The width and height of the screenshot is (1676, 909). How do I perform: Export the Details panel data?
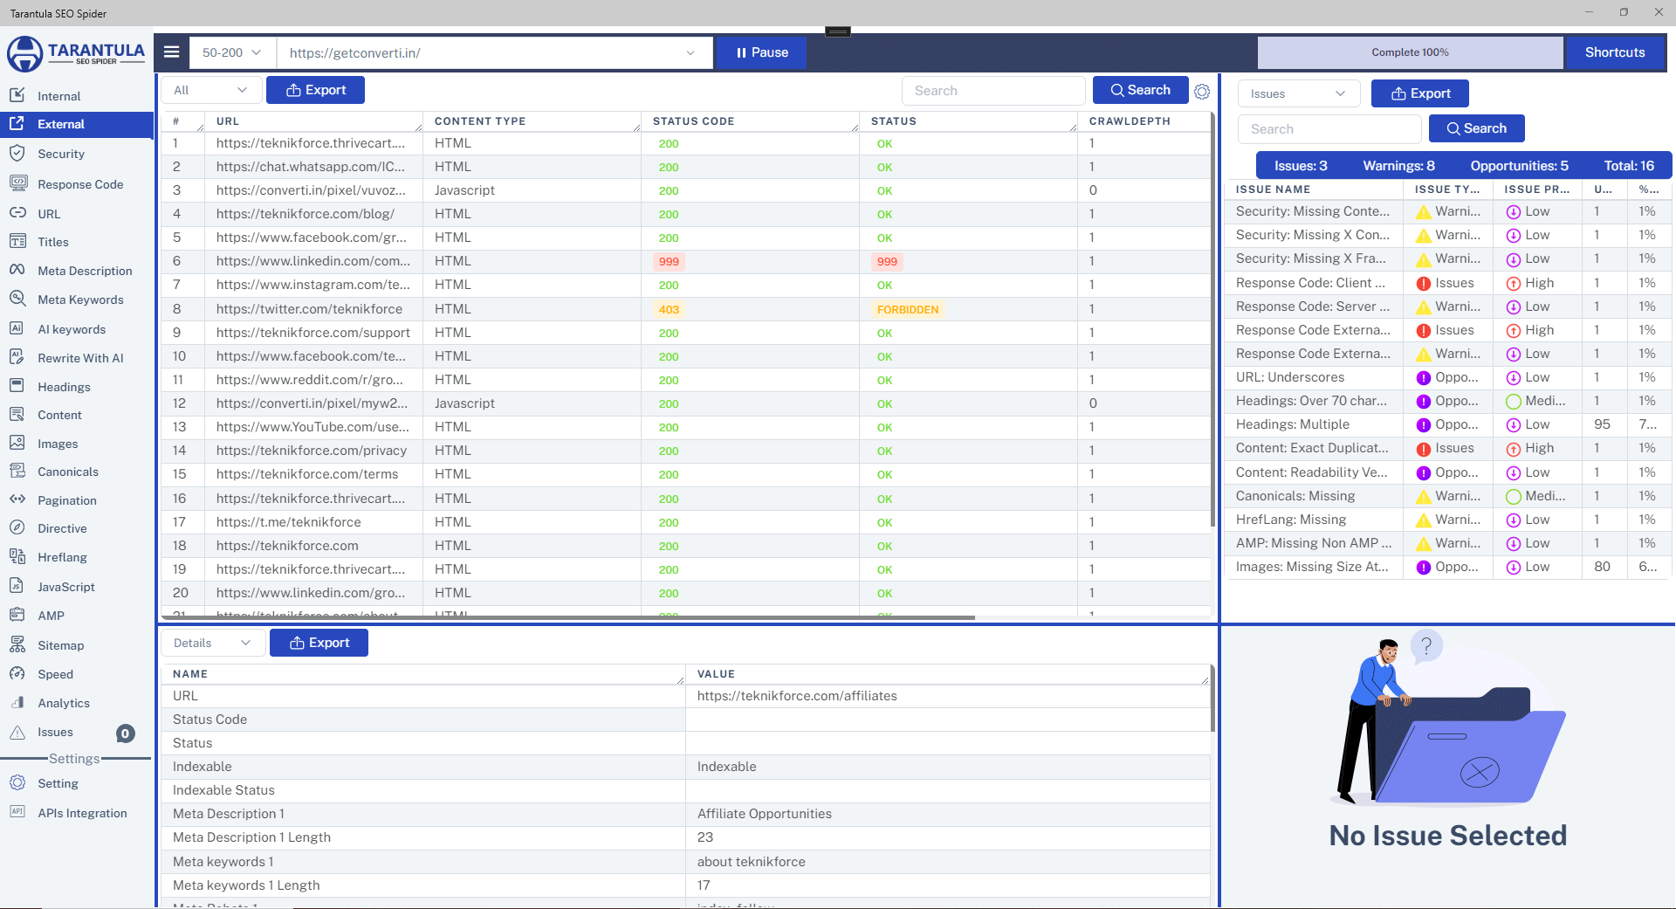[319, 643]
